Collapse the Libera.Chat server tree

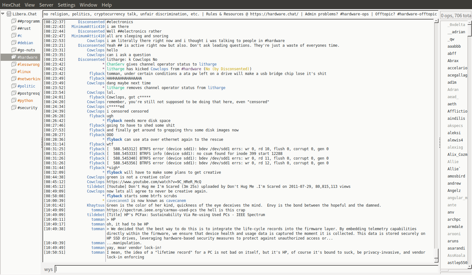click(3, 14)
